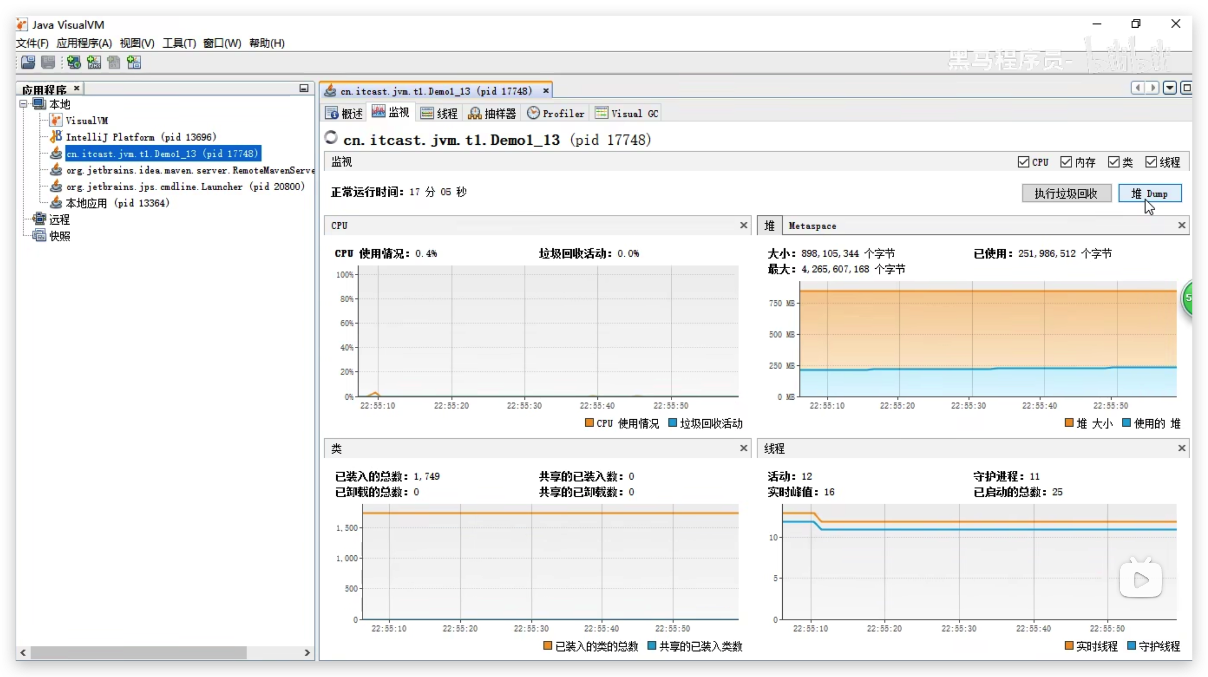Add a JMX connection via the JMX toolbar icon

94,62
